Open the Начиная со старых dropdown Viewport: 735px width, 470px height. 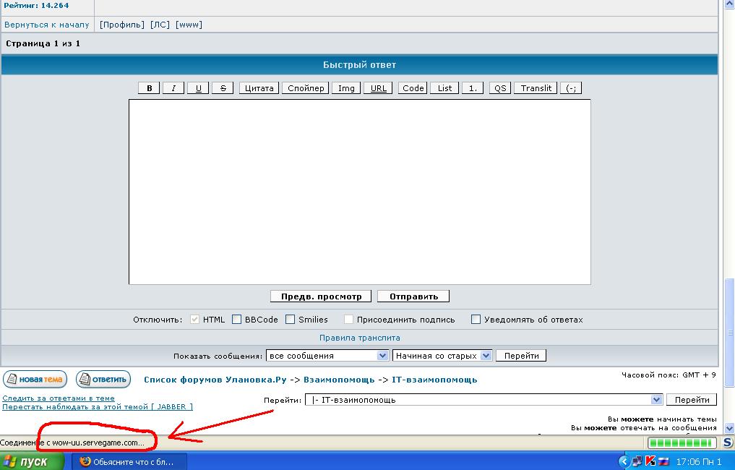tap(442, 356)
